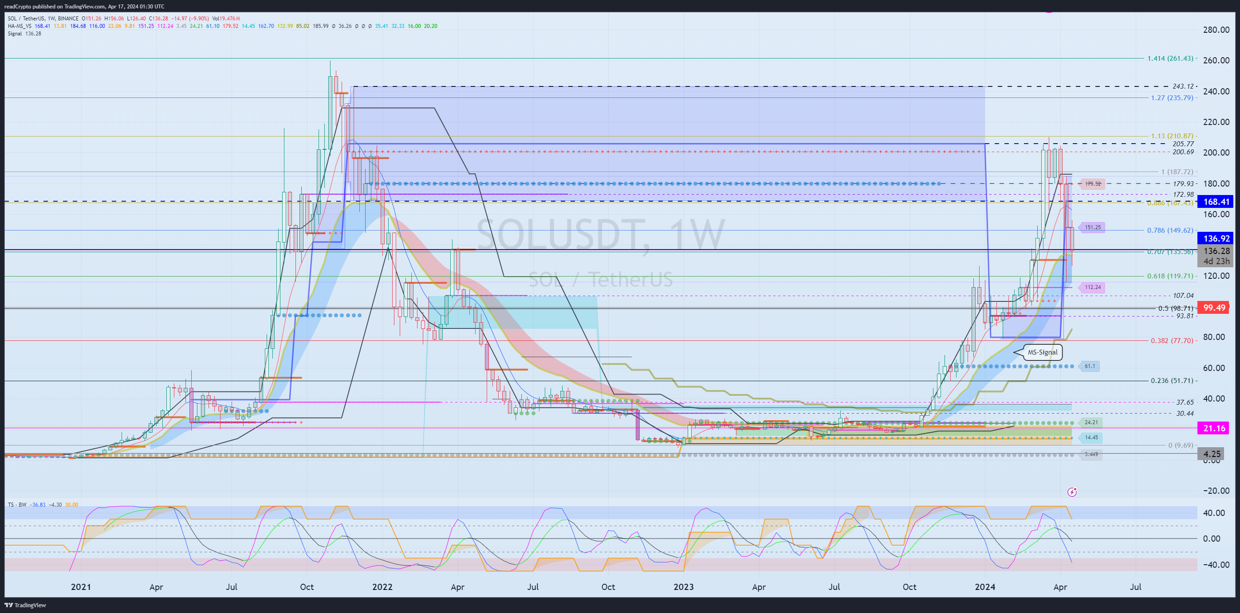
Task: Click the Vol 19.476M legend value
Action: (226, 19)
